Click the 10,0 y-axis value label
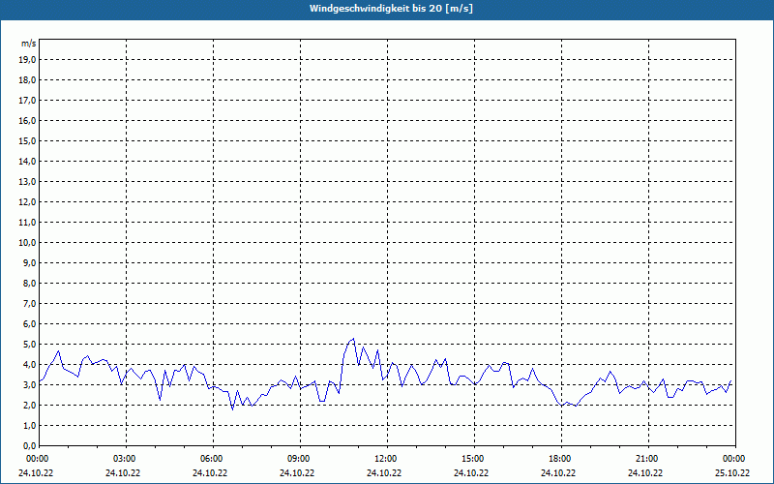This screenshot has width=774, height=484. (28, 242)
